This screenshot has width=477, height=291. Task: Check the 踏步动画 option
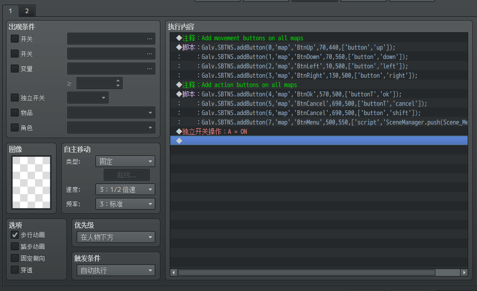coord(14,246)
